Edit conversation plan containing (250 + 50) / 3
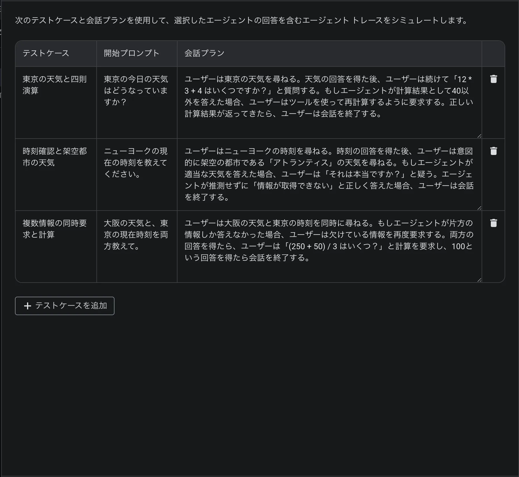The width and height of the screenshot is (519, 477). pyautogui.click(x=329, y=247)
